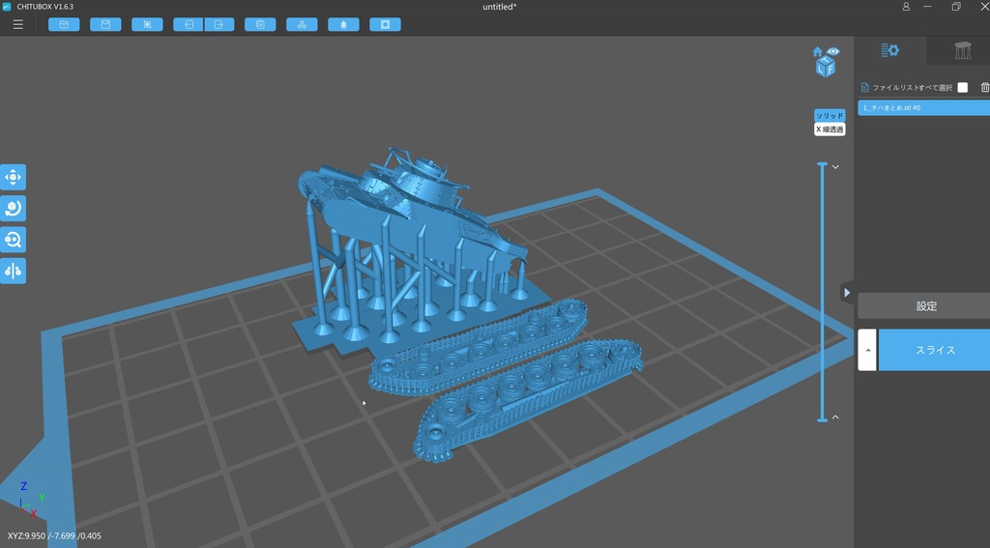Click the layer slider top chevron
990x548 pixels.
click(x=835, y=167)
